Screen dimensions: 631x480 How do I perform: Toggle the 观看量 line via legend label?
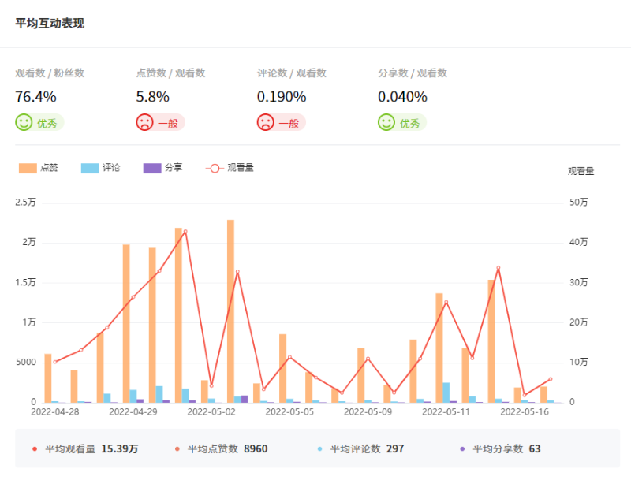pyautogui.click(x=240, y=168)
